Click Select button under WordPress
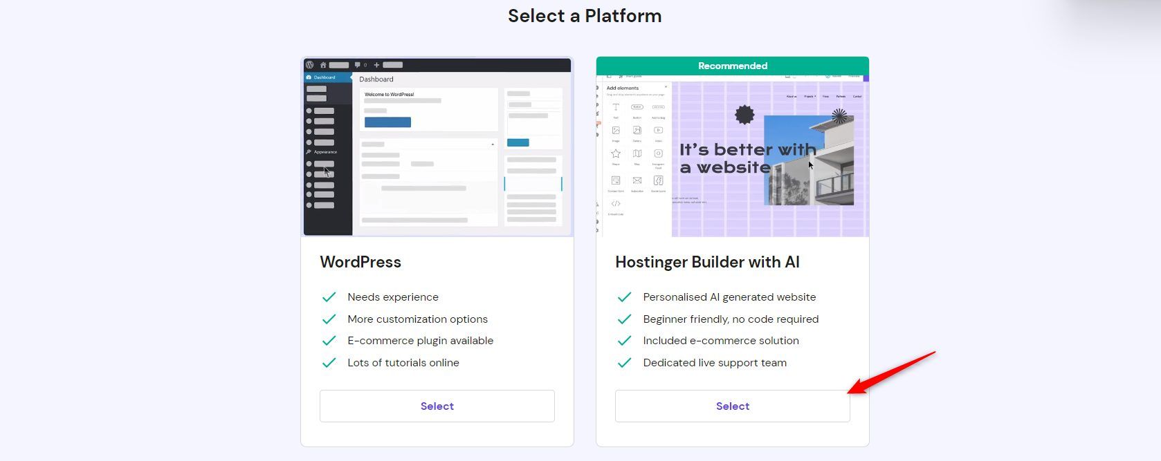This screenshot has height=461, width=1161. click(x=437, y=406)
